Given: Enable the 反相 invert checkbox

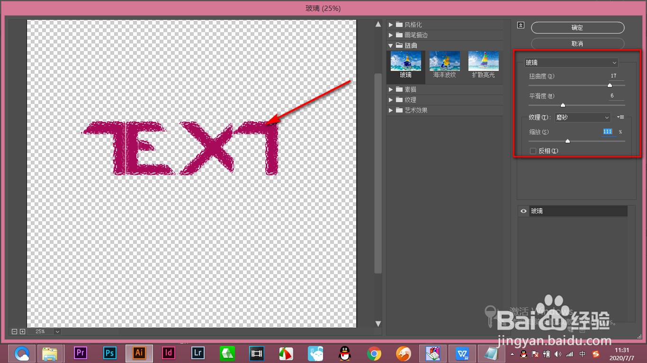Looking at the screenshot, I should point(533,151).
